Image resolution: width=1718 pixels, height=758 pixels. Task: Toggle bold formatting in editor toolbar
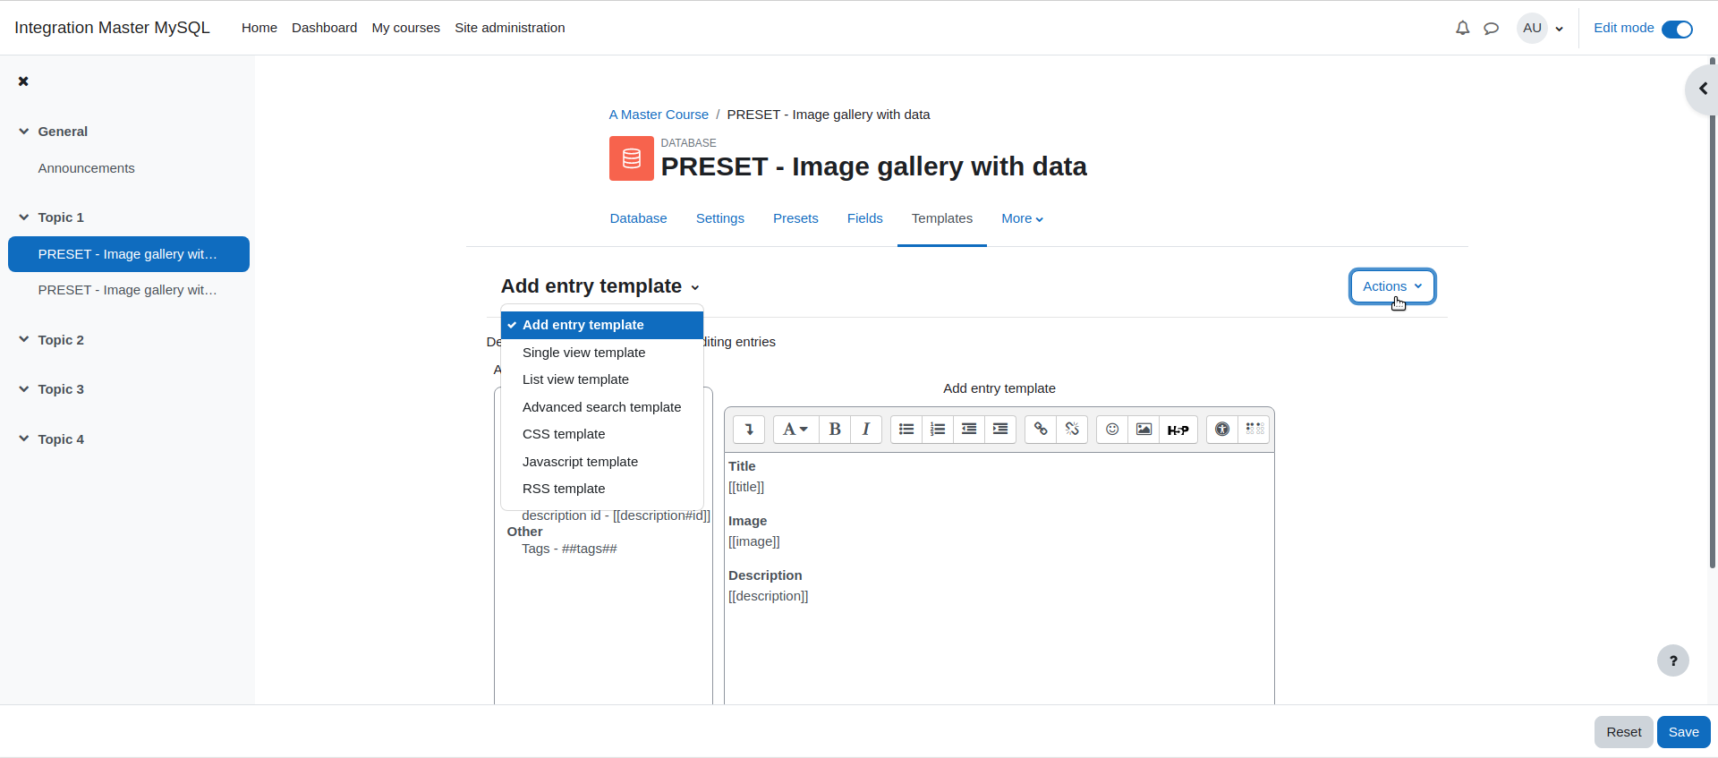pyautogui.click(x=834, y=430)
